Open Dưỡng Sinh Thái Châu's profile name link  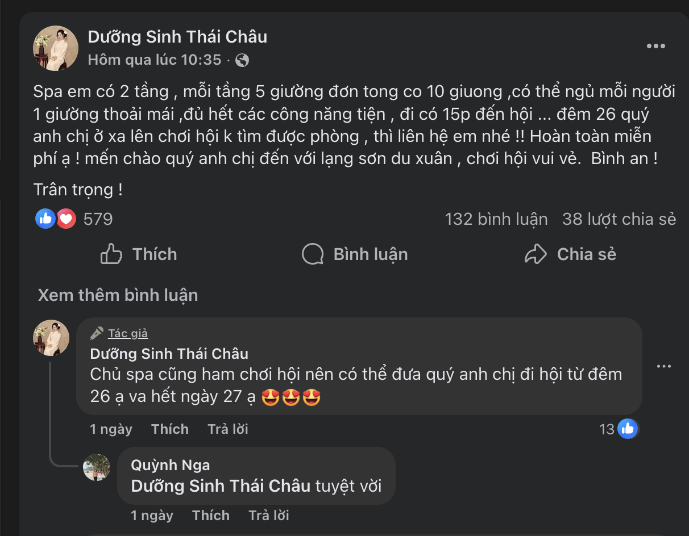(x=177, y=36)
